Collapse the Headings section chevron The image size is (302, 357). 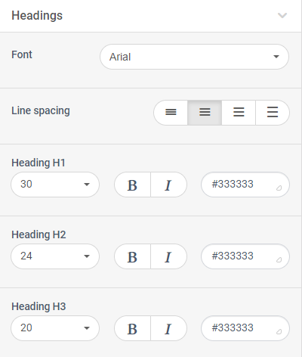[x=282, y=16]
